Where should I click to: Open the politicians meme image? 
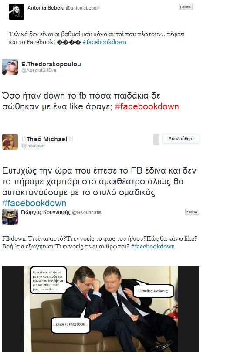pyautogui.click(x=101, y=309)
